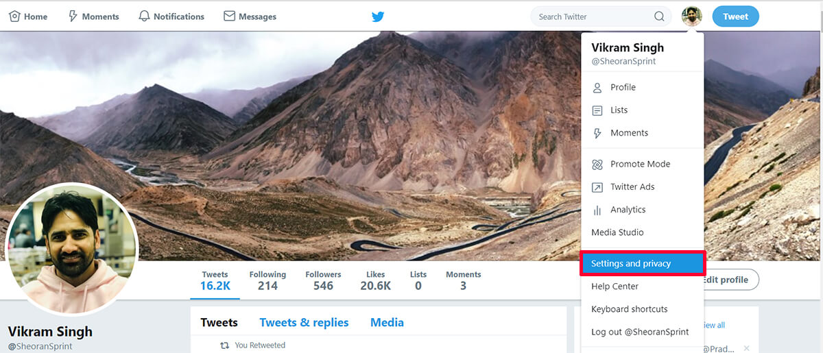Click the blue Tweet button

click(735, 16)
